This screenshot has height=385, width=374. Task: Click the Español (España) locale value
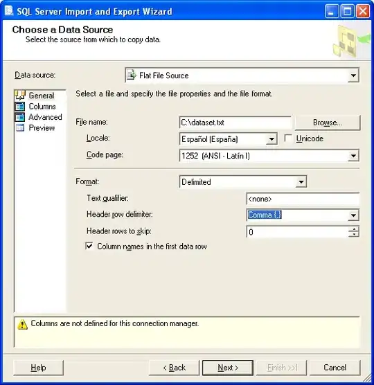tap(209, 139)
